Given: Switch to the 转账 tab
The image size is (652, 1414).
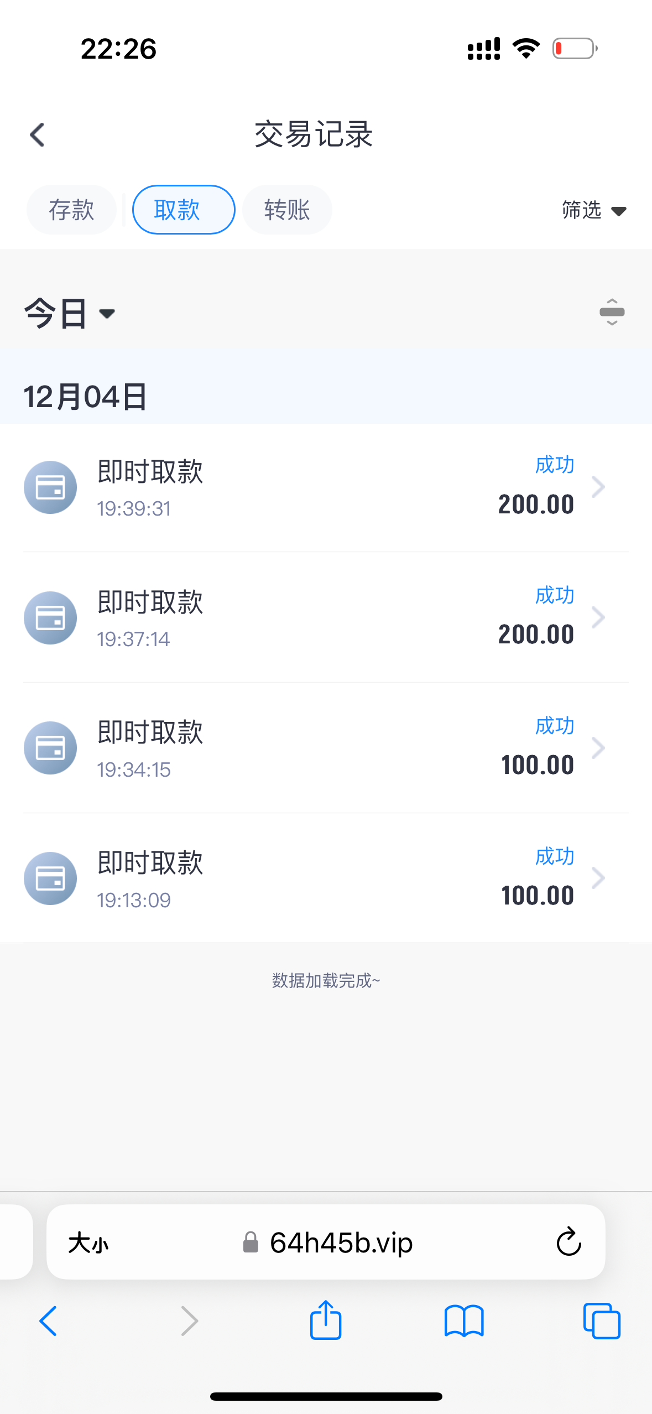Looking at the screenshot, I should (x=287, y=210).
